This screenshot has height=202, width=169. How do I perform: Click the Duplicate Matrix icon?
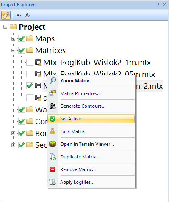point(53,157)
